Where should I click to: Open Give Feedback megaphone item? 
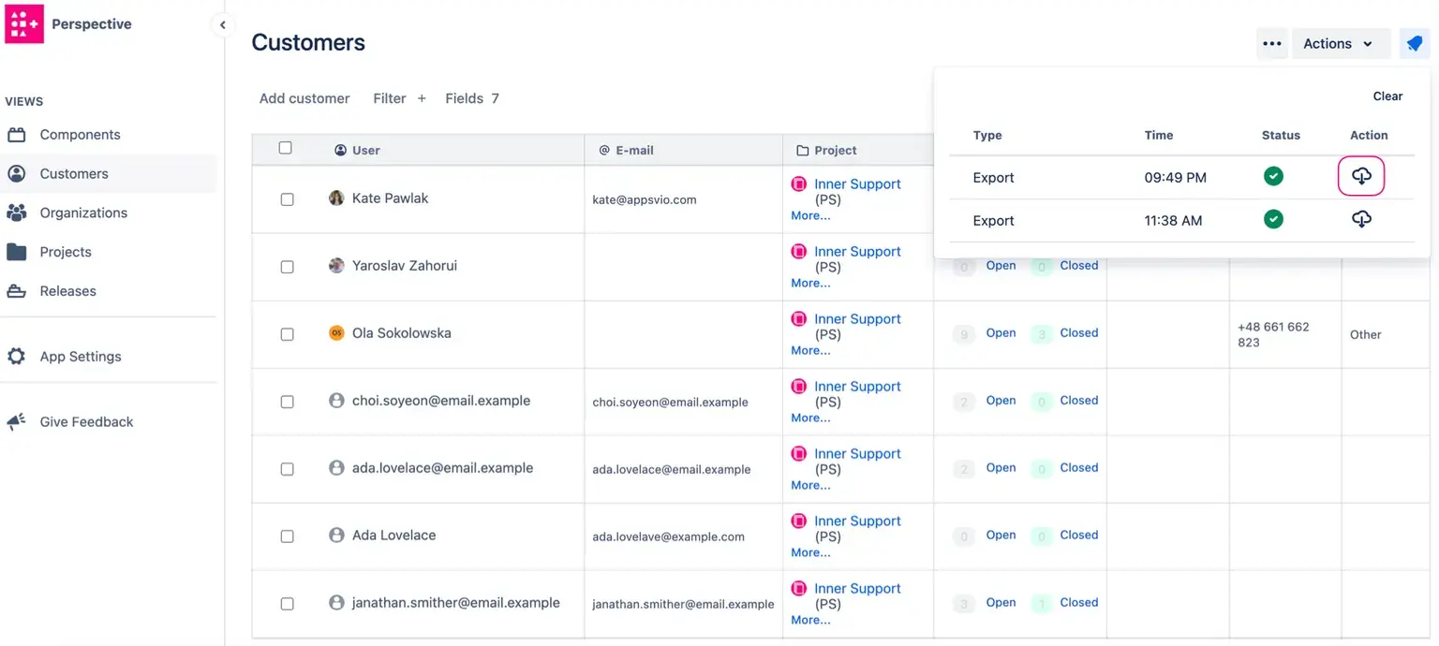[x=86, y=421]
